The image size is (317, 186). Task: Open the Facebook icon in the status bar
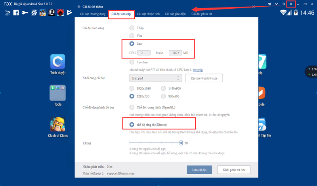(x=16, y=13)
